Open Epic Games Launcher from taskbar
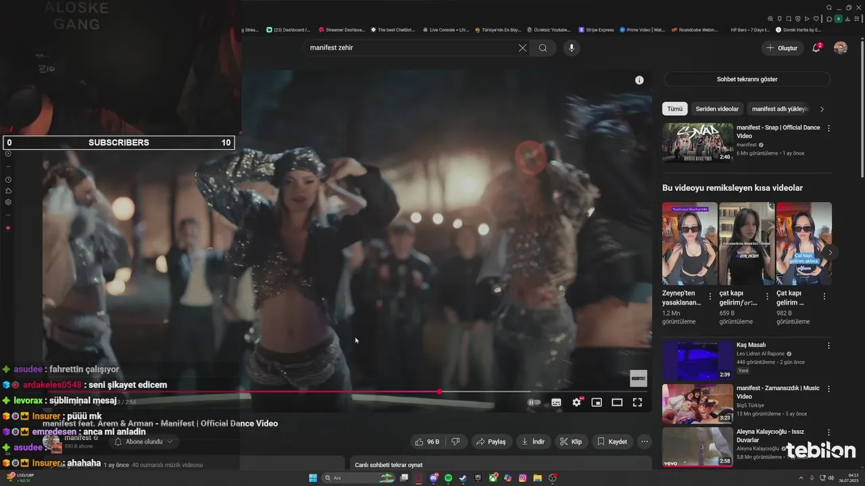Viewport: 865px width, 486px height. coord(478,478)
